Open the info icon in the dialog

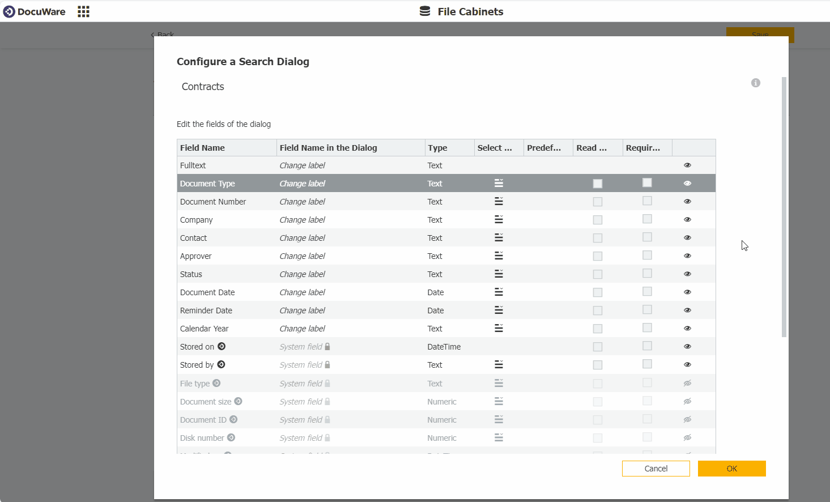(x=755, y=83)
